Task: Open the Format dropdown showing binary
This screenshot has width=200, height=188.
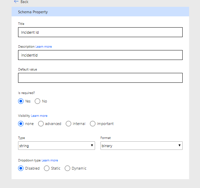Action: 141,145
